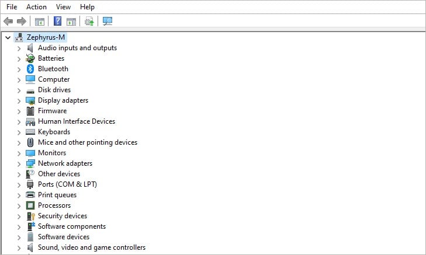Expand the Other devices category

[x=19, y=174]
